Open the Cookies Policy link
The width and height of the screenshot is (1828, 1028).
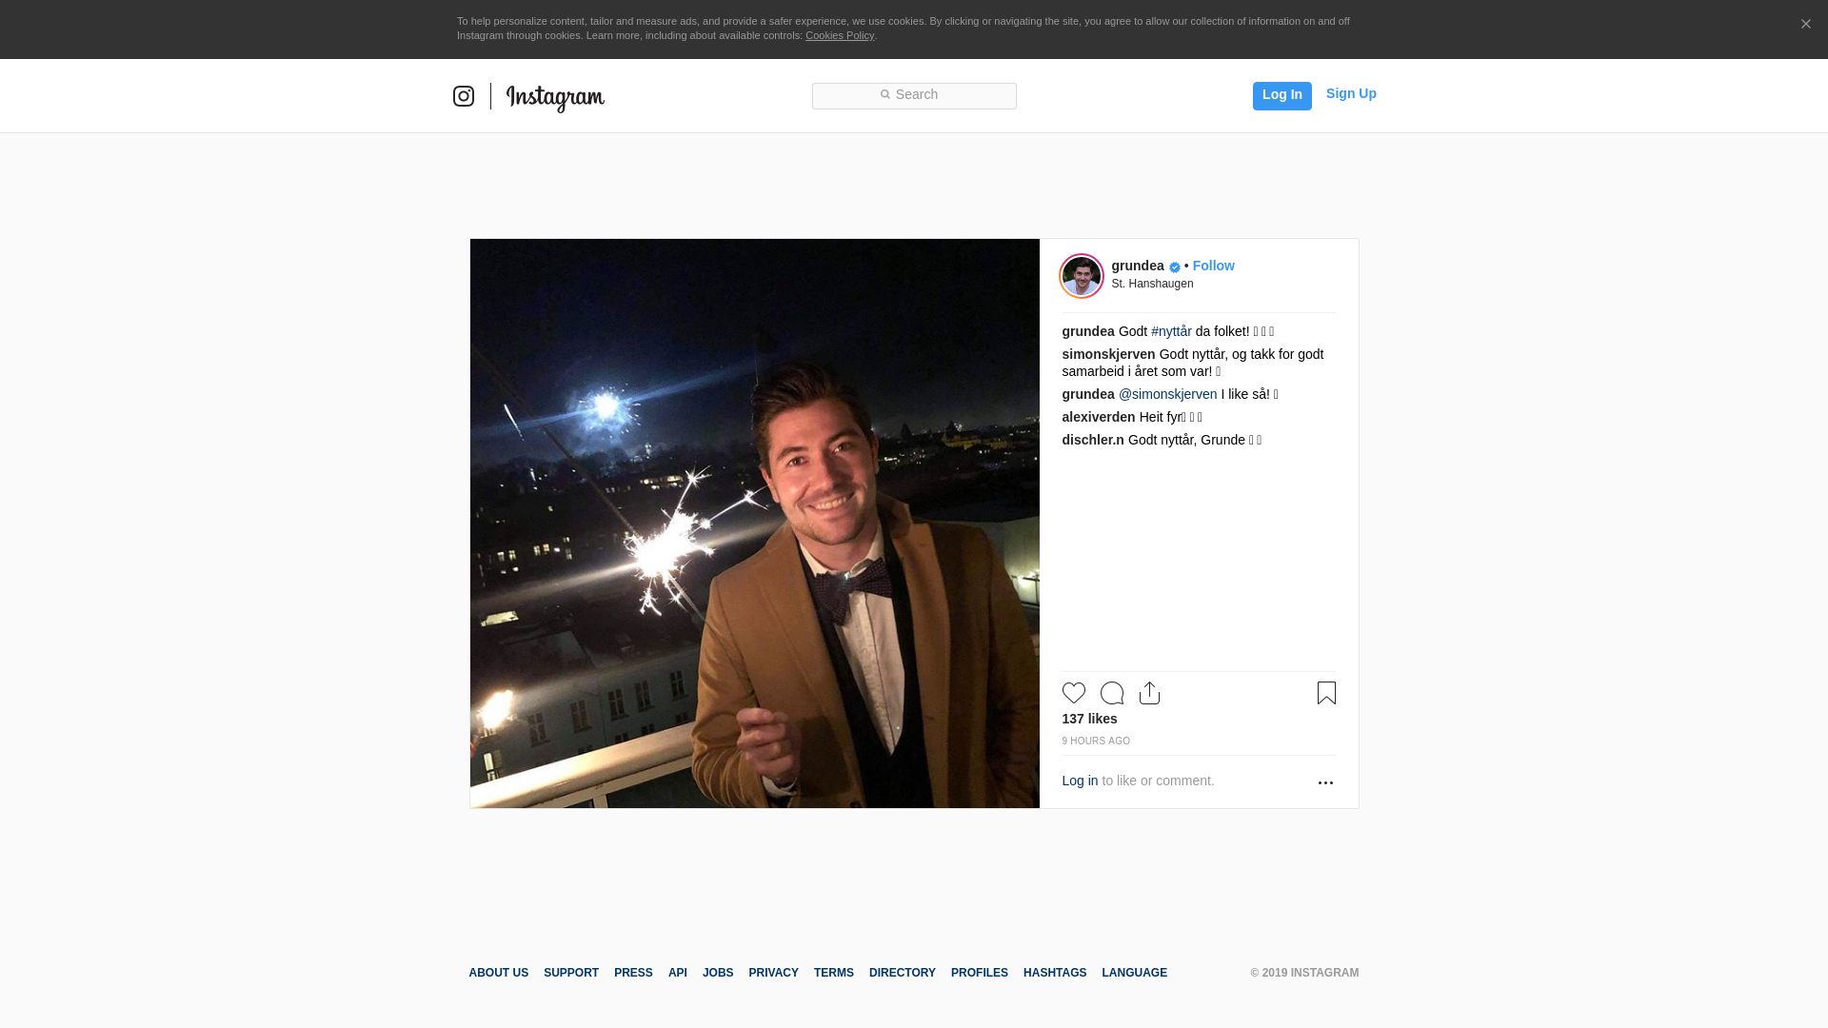tap(839, 35)
